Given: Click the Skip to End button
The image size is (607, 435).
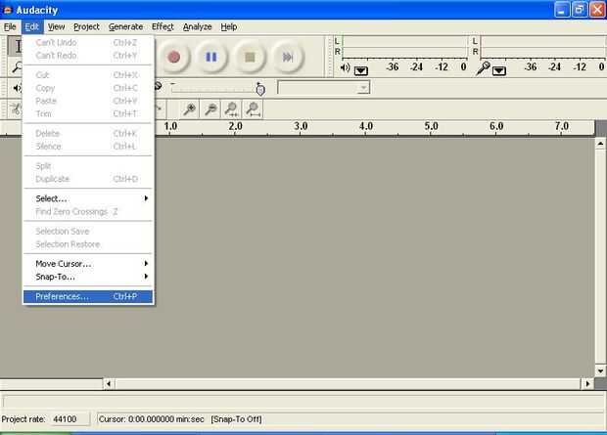Looking at the screenshot, I should tap(288, 58).
